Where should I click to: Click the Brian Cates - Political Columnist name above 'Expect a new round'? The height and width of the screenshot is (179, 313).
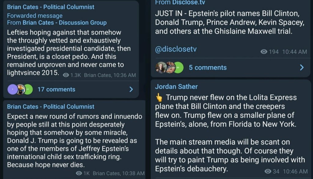pyautogui.click(x=51, y=106)
